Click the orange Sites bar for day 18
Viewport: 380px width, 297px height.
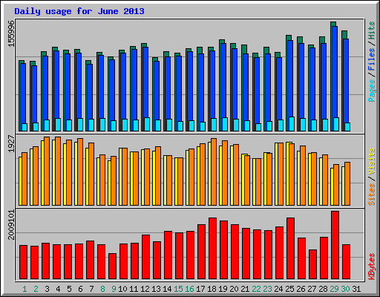pos(214,172)
